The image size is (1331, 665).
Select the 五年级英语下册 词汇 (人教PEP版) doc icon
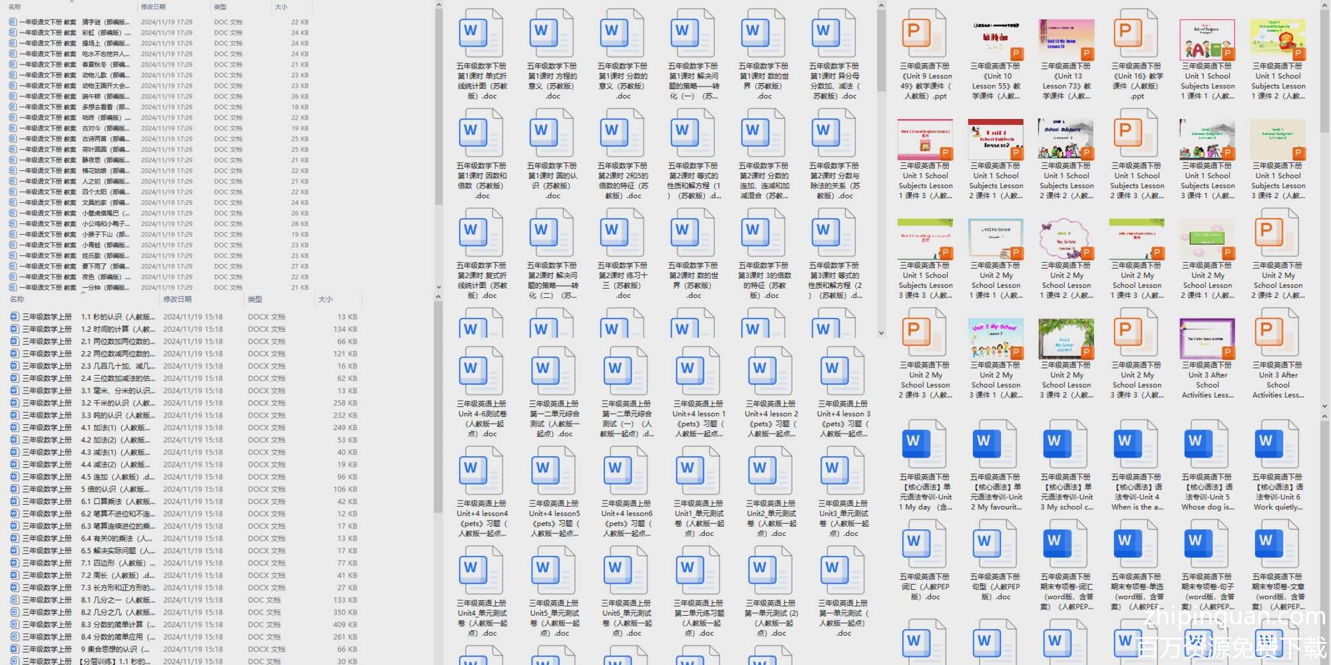924,544
